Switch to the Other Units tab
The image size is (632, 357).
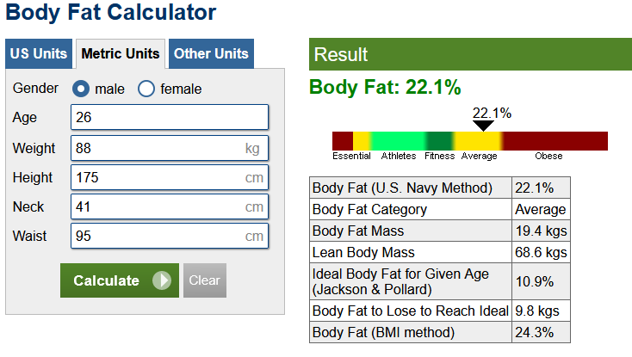(x=211, y=53)
